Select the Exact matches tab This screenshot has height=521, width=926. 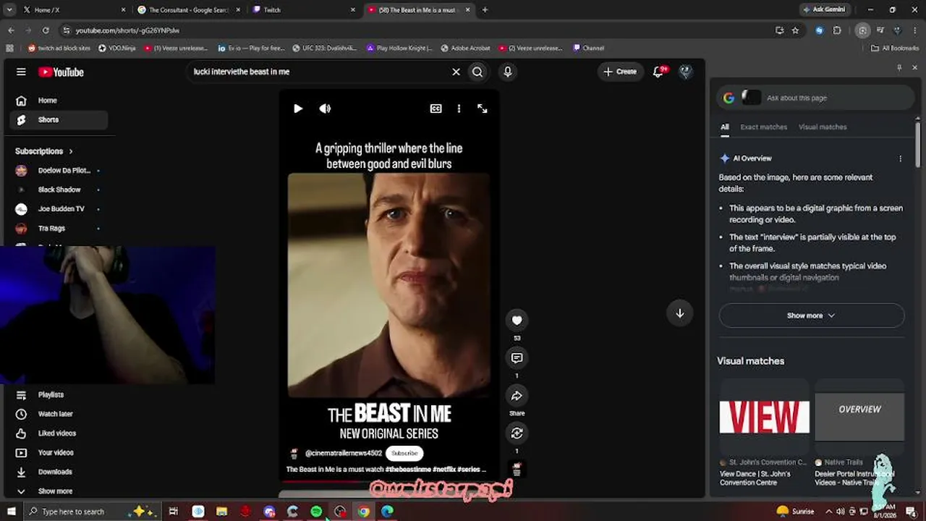(763, 127)
